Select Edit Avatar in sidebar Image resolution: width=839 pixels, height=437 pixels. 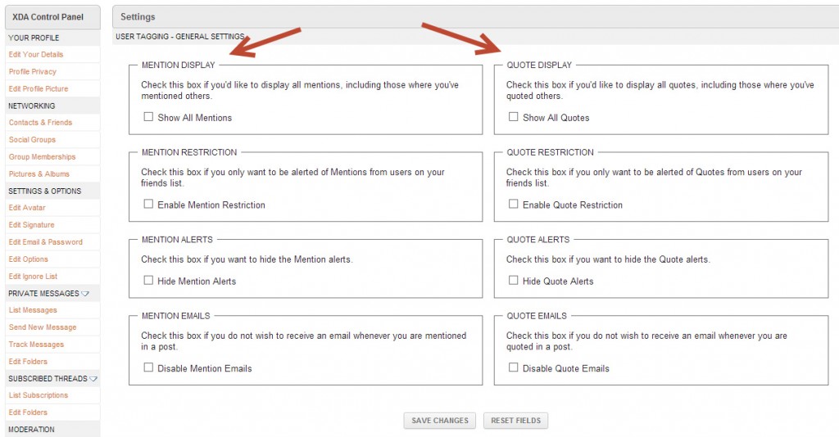27,208
